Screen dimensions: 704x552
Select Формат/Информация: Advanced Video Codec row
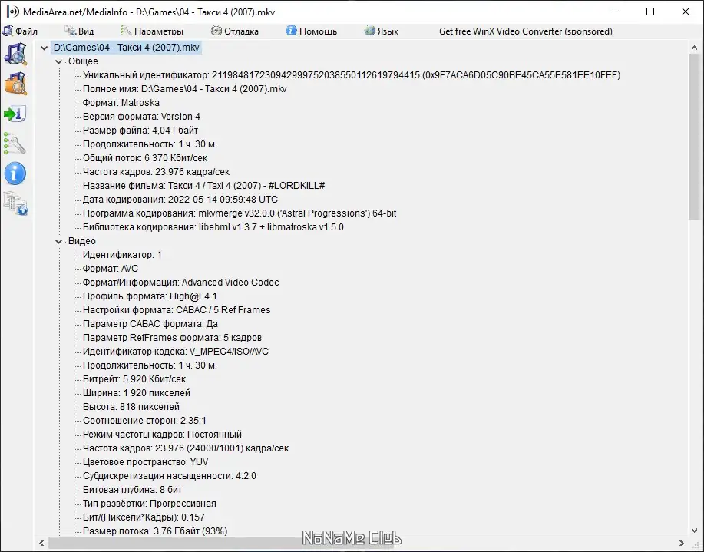[181, 283]
